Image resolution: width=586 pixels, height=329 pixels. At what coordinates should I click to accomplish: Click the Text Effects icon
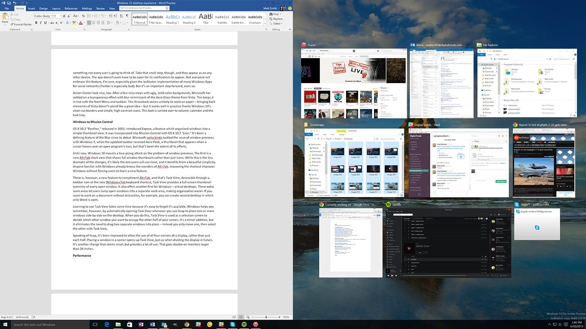tap(67, 23)
